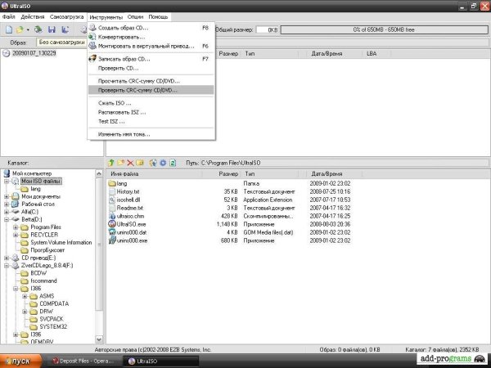
Task: Click the UltraISO taskbar button
Action: (160, 361)
